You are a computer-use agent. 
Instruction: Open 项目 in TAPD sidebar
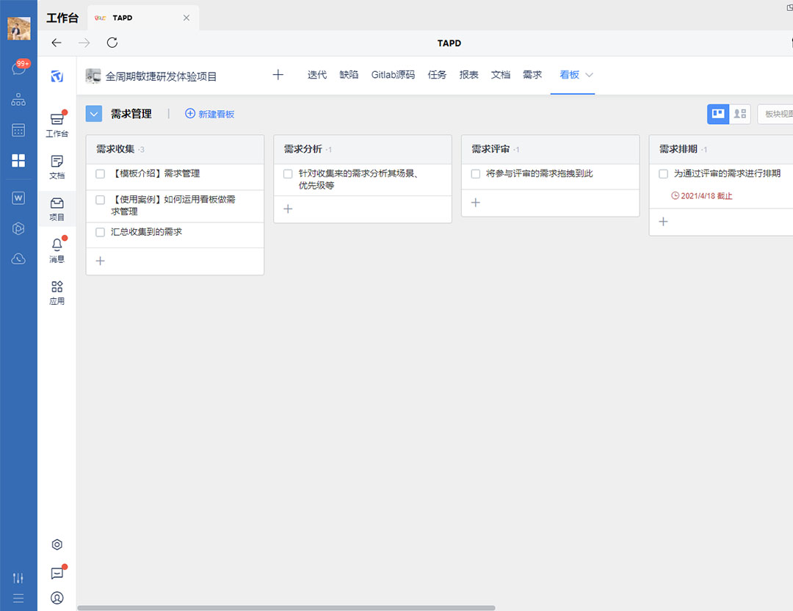(57, 209)
